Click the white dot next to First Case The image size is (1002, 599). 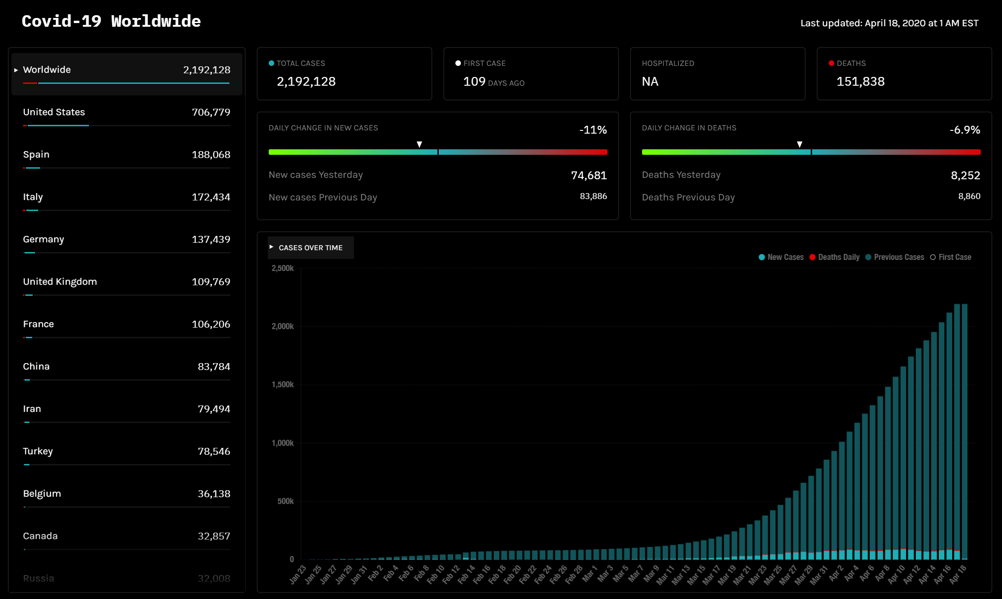pyautogui.click(x=458, y=63)
